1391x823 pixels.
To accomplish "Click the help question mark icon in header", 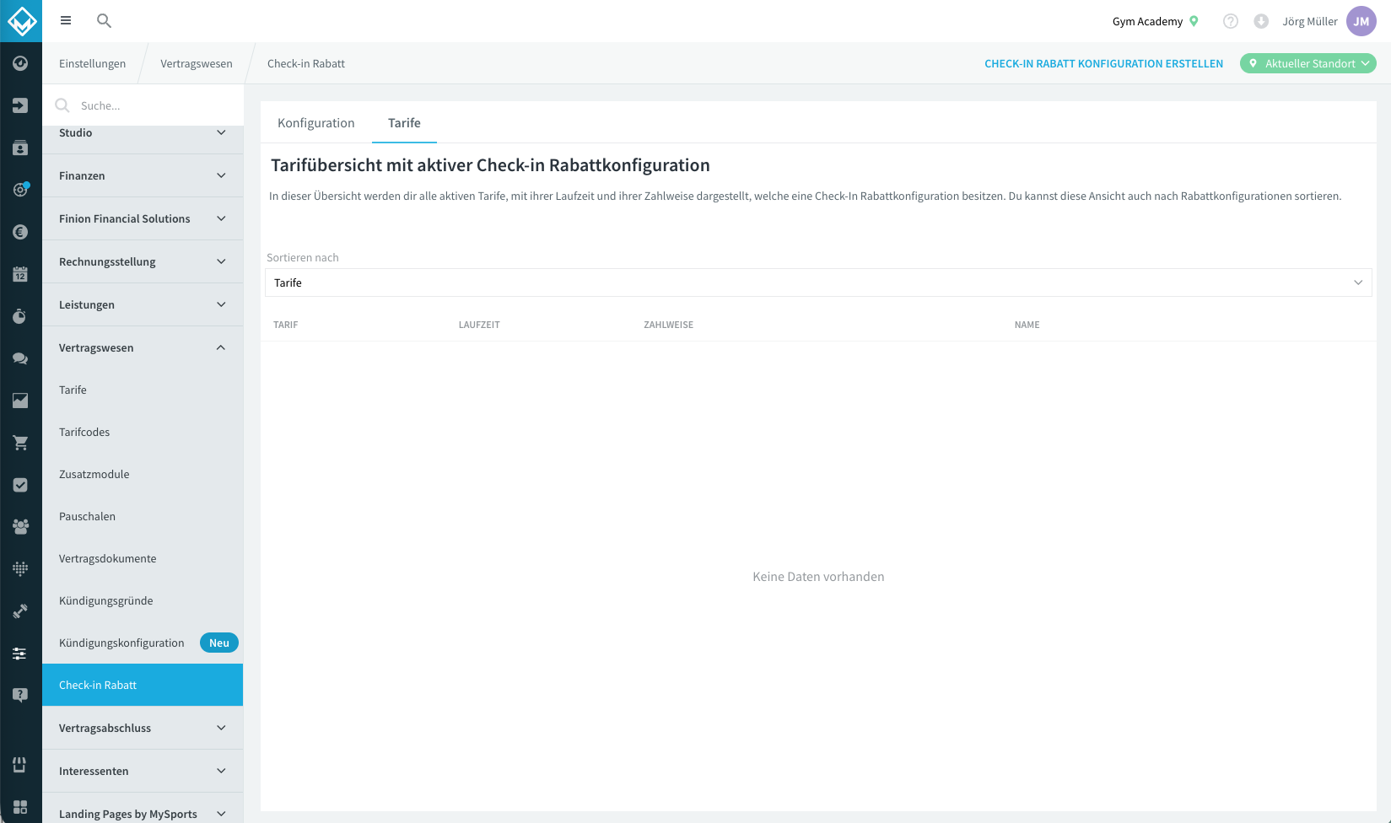I will tap(1231, 21).
